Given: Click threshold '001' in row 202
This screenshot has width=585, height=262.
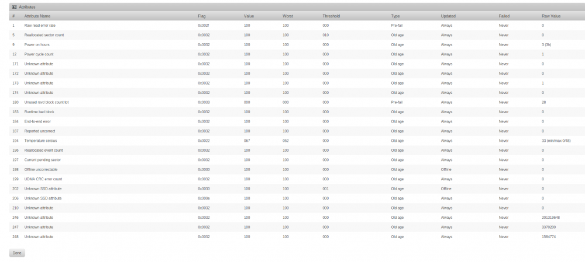Looking at the screenshot, I should click(x=325, y=188).
